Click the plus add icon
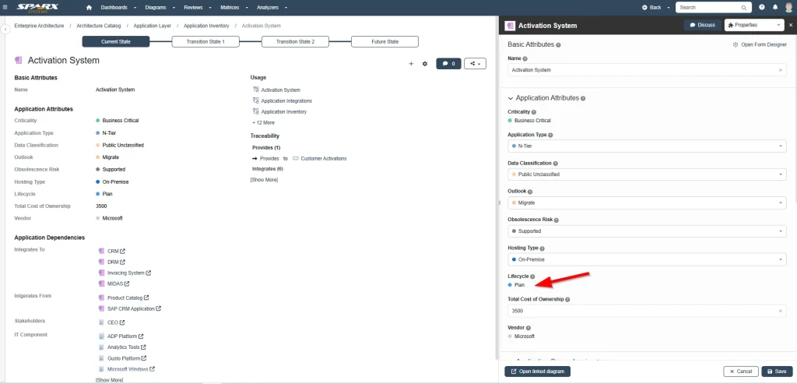 pyautogui.click(x=411, y=64)
